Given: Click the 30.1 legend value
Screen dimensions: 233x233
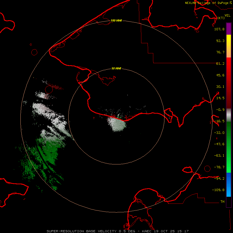Looking at the screenshot, I should pyautogui.click(x=220, y=87).
